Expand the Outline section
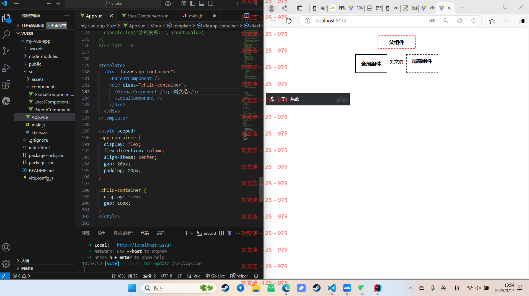Image resolution: width=529 pixels, height=296 pixels. point(45,261)
